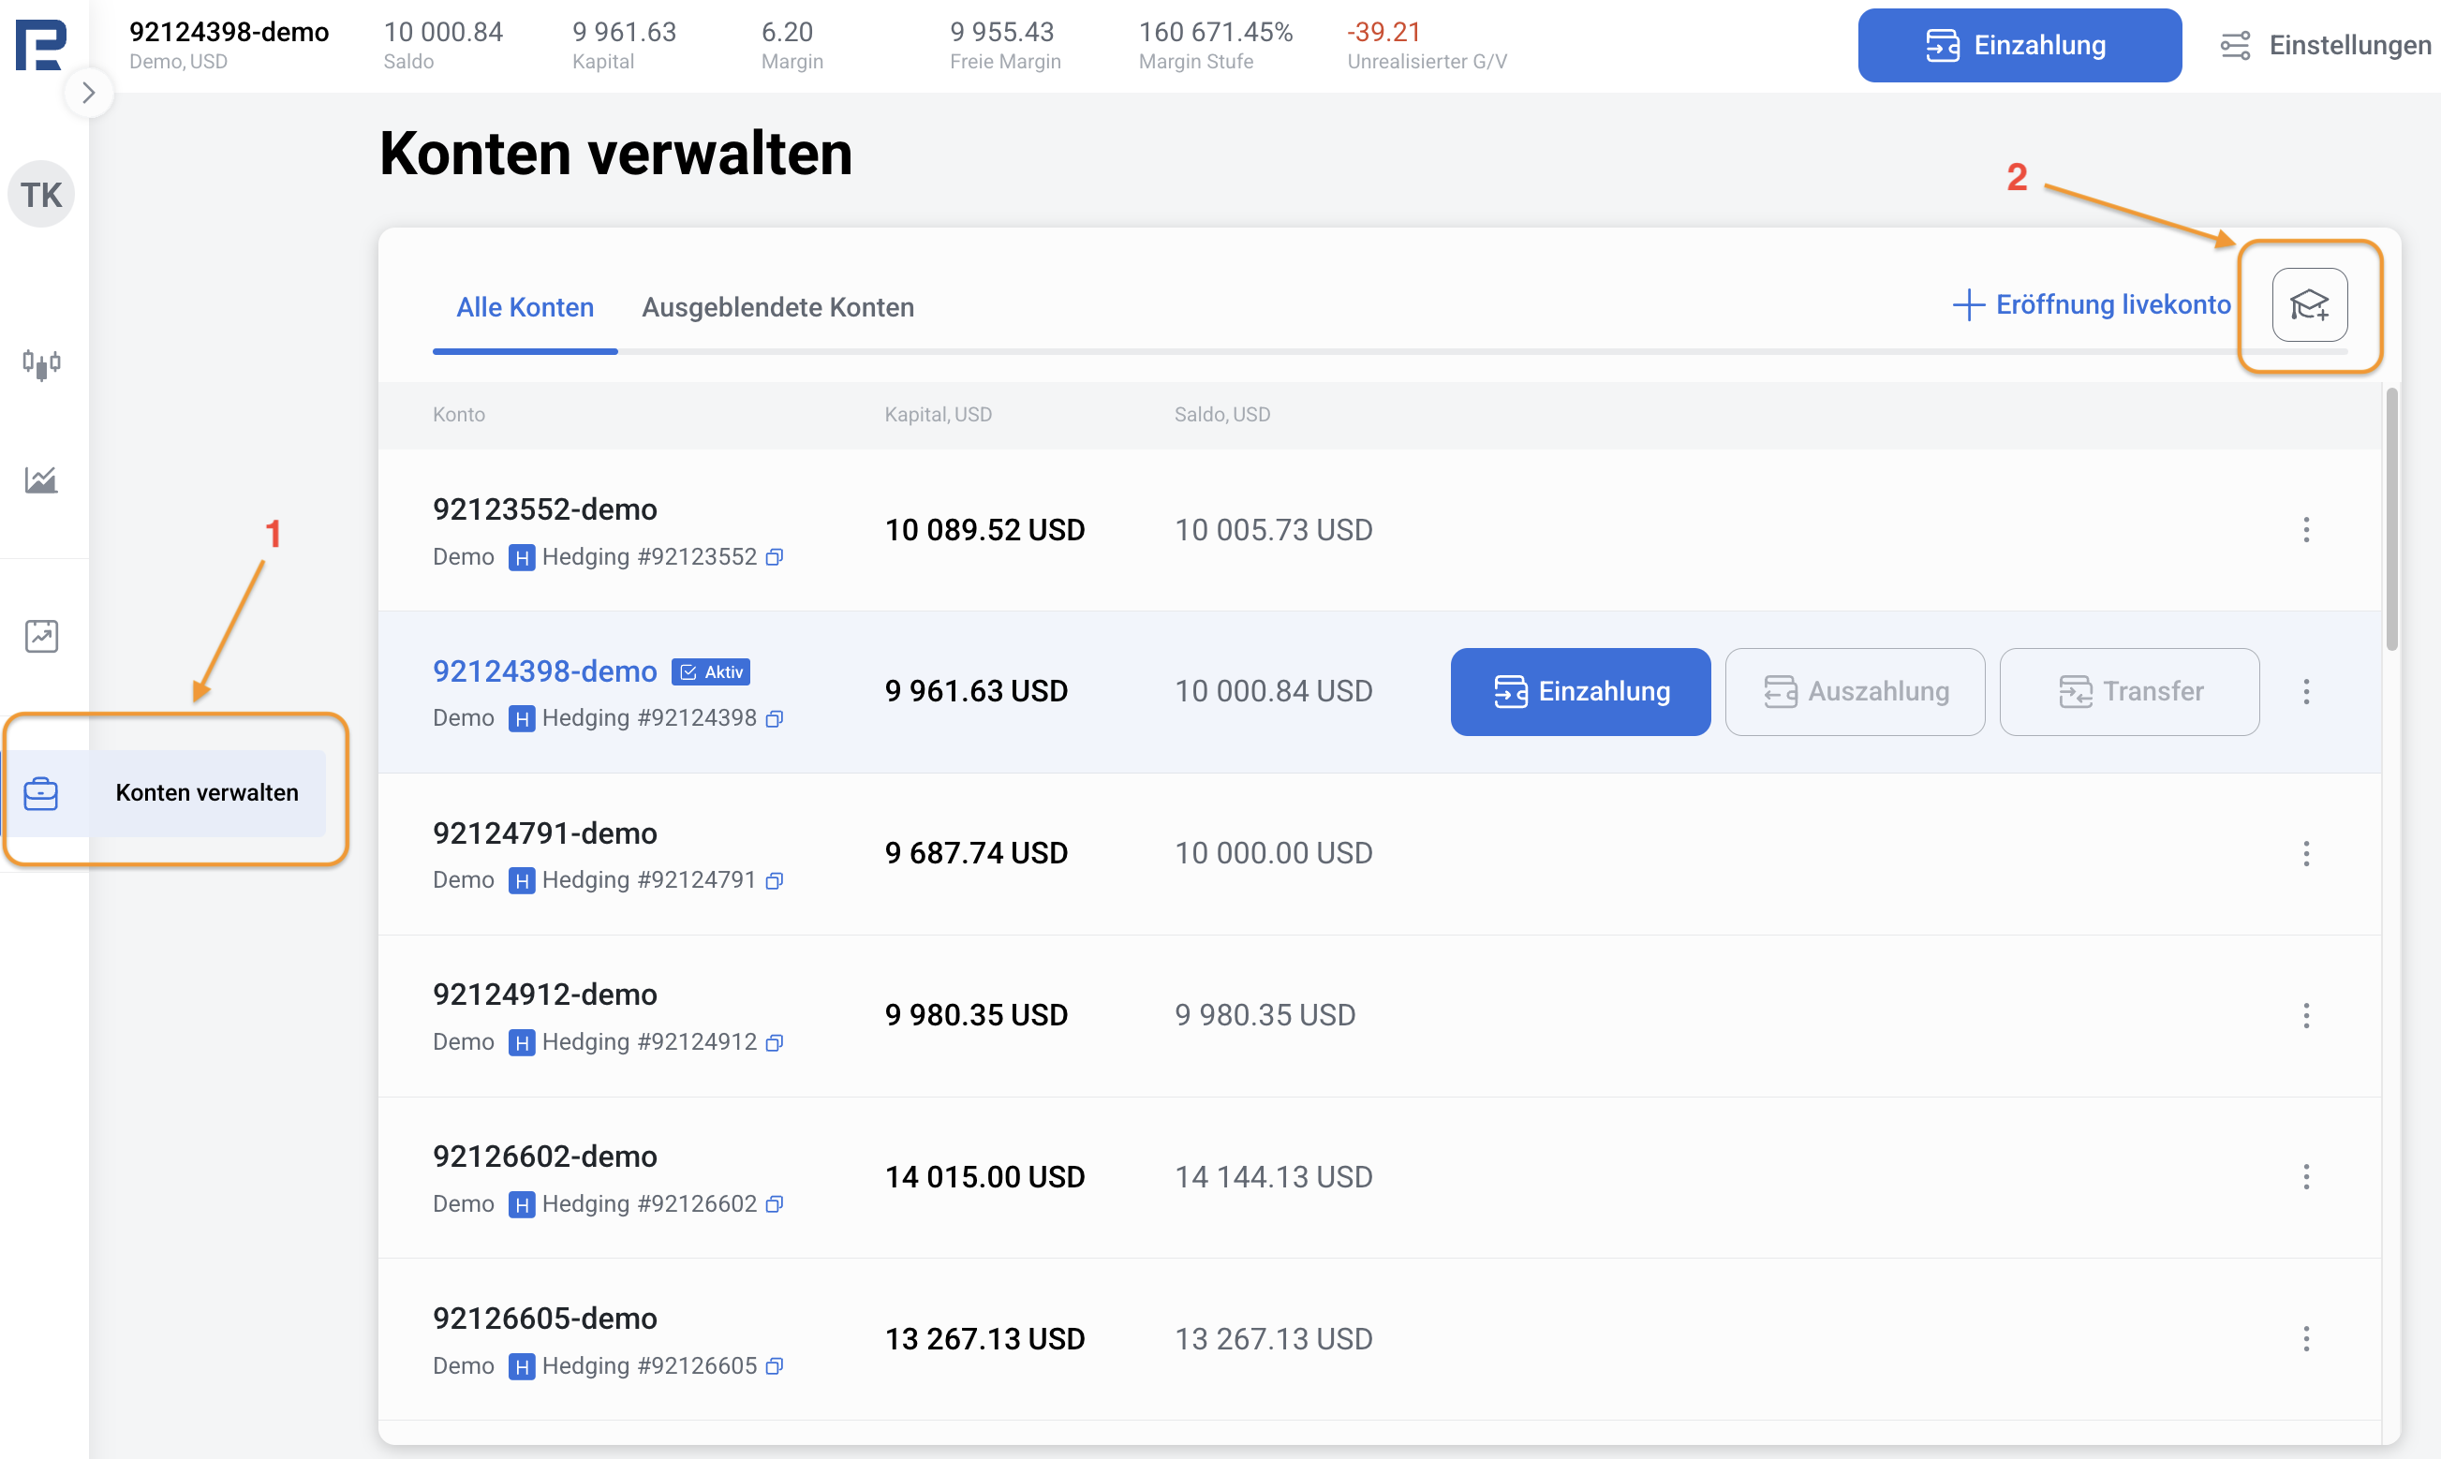Image resolution: width=2441 pixels, height=1459 pixels.
Task: Expand the sidebar with chevron arrow
Action: pos(88,94)
